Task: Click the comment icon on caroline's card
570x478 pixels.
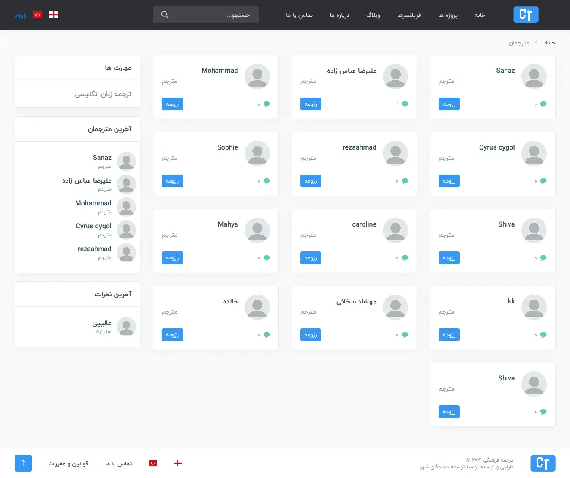Action: [x=405, y=258]
